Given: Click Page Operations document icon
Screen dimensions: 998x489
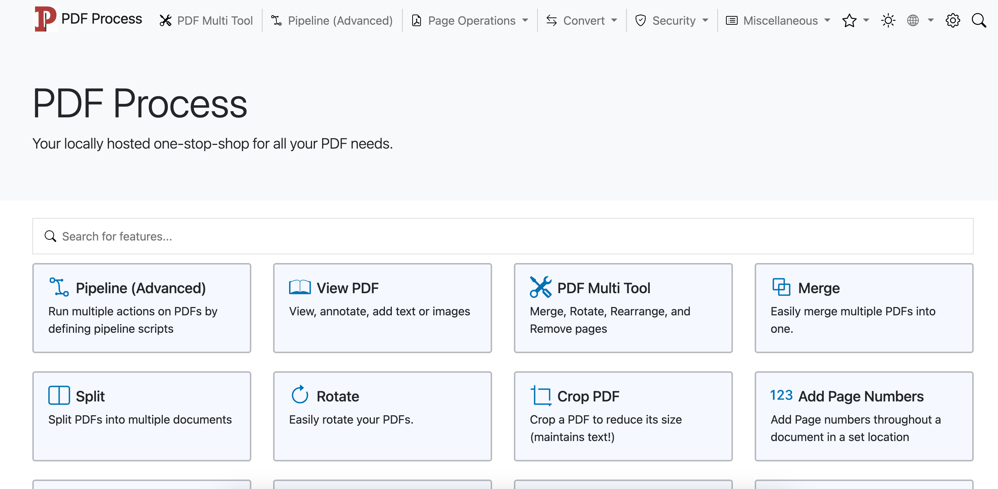Looking at the screenshot, I should coord(417,21).
